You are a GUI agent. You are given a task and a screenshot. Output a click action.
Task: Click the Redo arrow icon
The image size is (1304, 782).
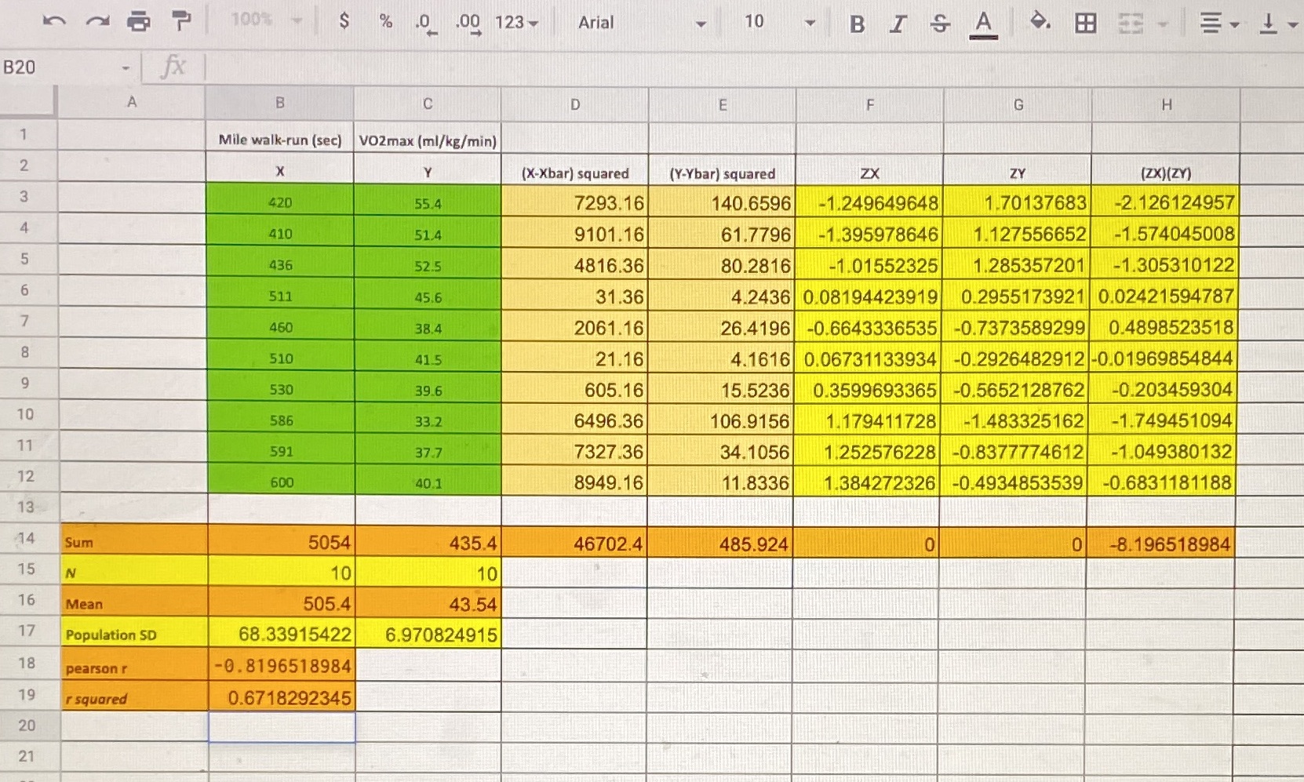point(97,22)
